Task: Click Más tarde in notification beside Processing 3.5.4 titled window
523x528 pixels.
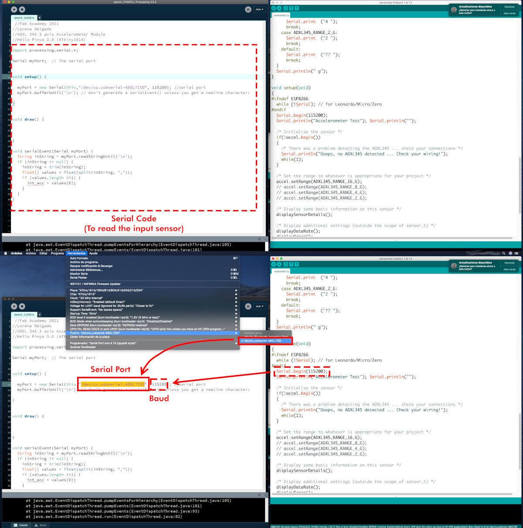Action: click(509, 13)
